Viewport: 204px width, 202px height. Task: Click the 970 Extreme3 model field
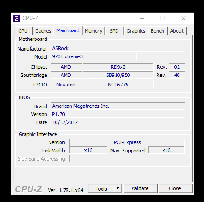[x=93, y=56]
